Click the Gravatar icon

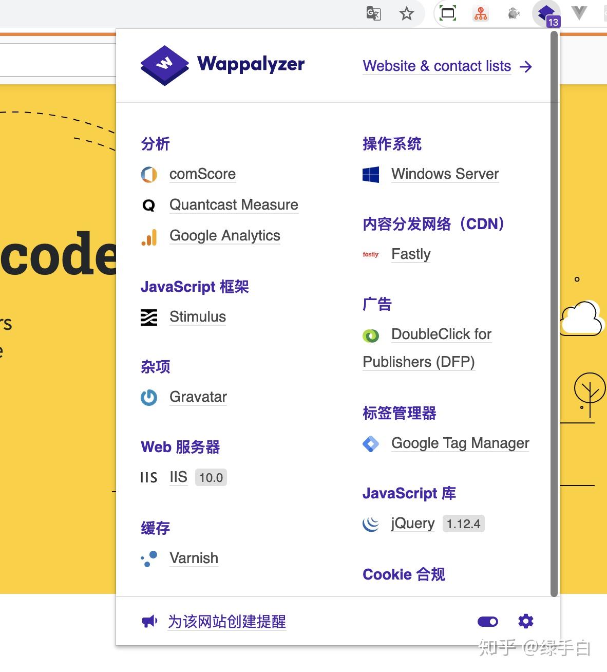[148, 398]
